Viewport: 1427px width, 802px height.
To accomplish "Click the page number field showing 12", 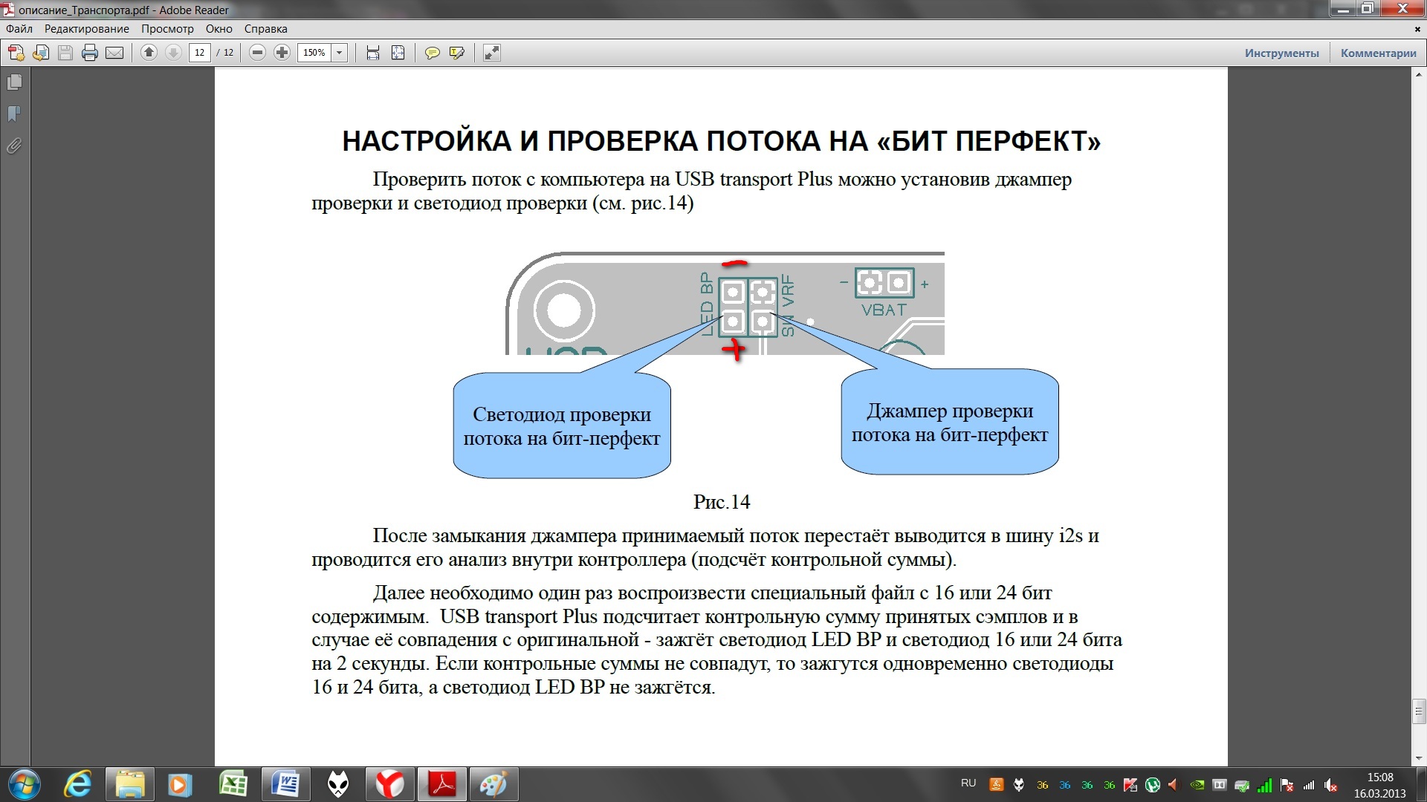I will [200, 53].
